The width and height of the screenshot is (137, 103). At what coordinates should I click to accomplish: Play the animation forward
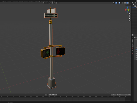[53, 95]
